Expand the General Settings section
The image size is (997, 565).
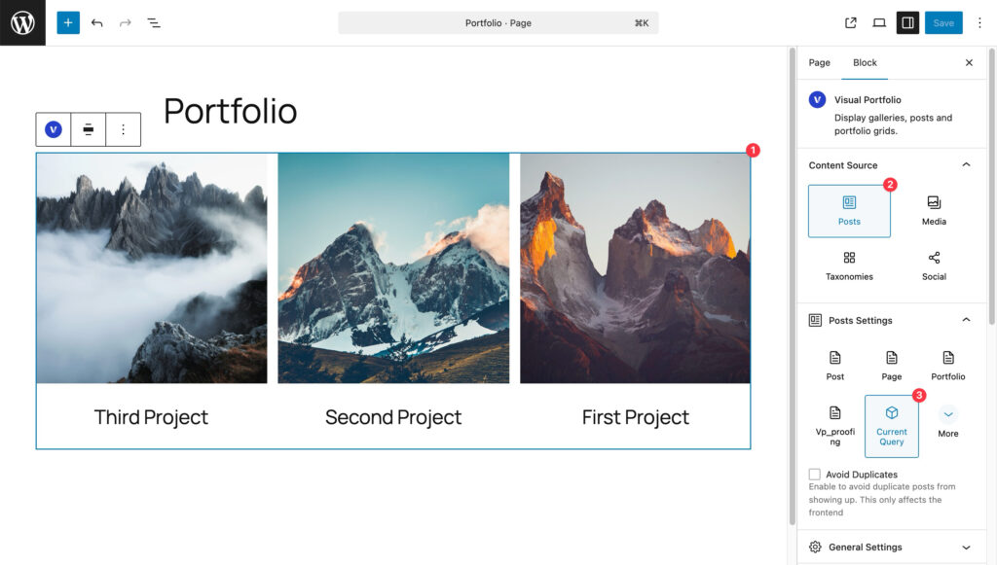coord(966,547)
